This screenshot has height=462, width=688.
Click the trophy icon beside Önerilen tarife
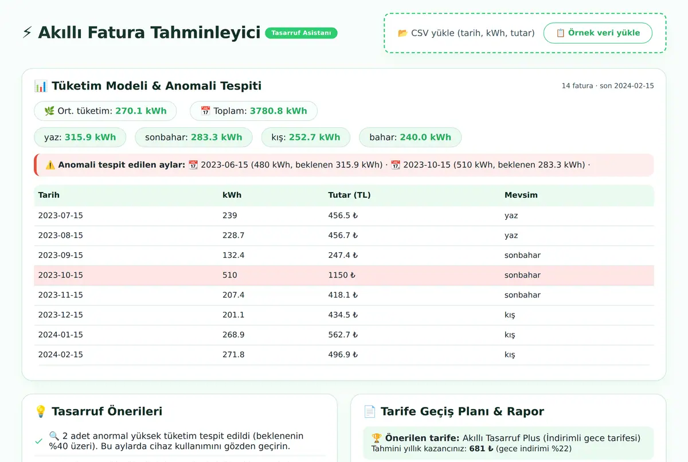tap(377, 438)
